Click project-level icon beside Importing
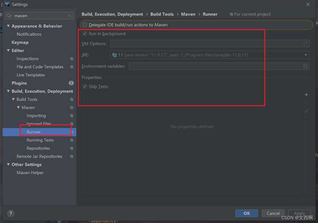Viewport: 318px width, 223px height. [x=72, y=116]
